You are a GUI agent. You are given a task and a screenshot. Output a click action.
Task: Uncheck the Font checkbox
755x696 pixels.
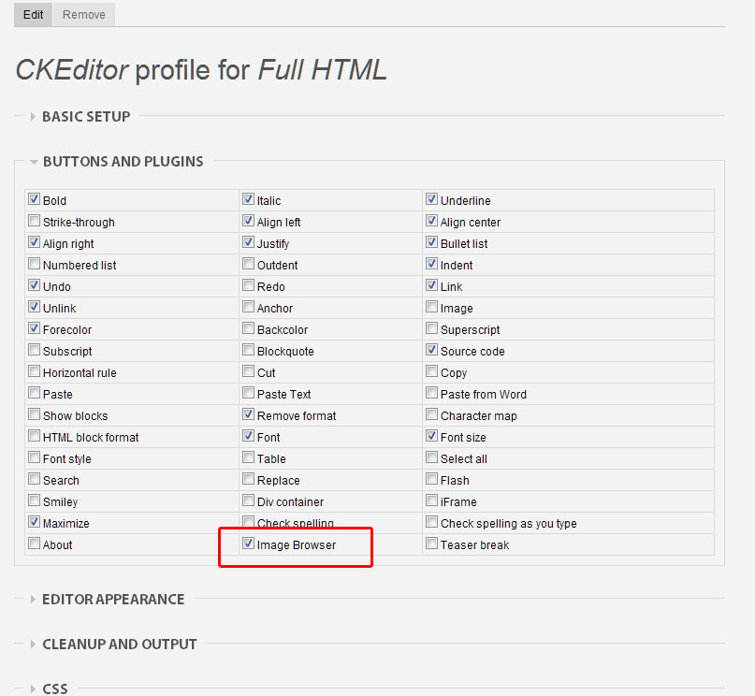pyautogui.click(x=249, y=436)
